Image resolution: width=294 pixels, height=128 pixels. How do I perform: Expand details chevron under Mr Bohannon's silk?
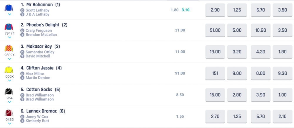[x=9, y=14]
